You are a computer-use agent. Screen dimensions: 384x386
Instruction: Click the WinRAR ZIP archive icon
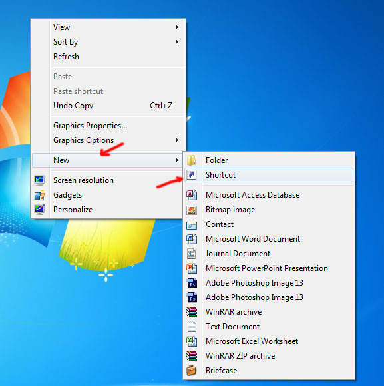pyautogui.click(x=192, y=356)
